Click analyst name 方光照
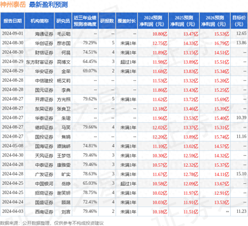The width and height of the screenshot is (248, 226). coord(63,99)
